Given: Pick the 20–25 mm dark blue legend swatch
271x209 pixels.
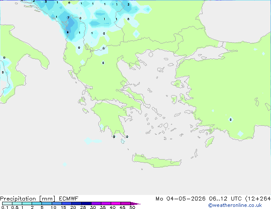Looking at the screenshot, I should 77,203.
